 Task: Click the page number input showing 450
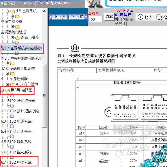(95, 19)
